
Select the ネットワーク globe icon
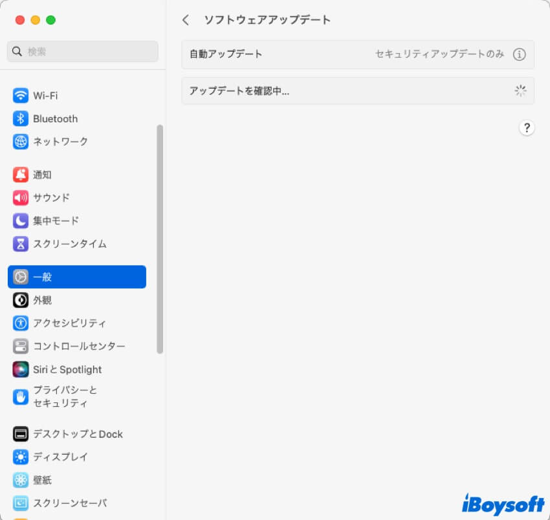21,142
